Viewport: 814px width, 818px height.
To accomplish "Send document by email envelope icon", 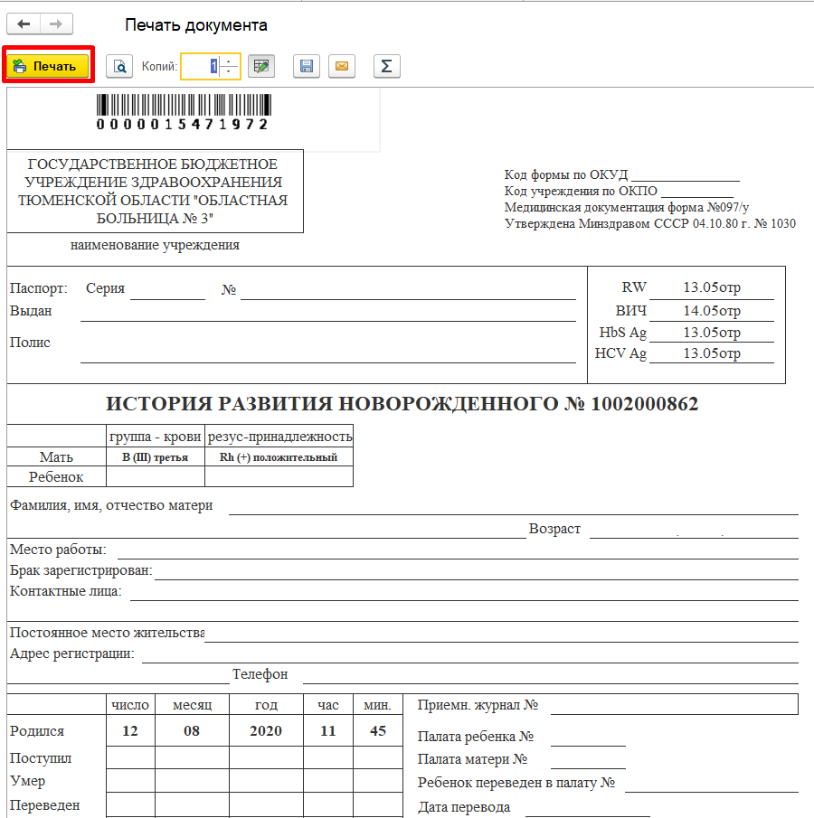I will click(x=342, y=66).
